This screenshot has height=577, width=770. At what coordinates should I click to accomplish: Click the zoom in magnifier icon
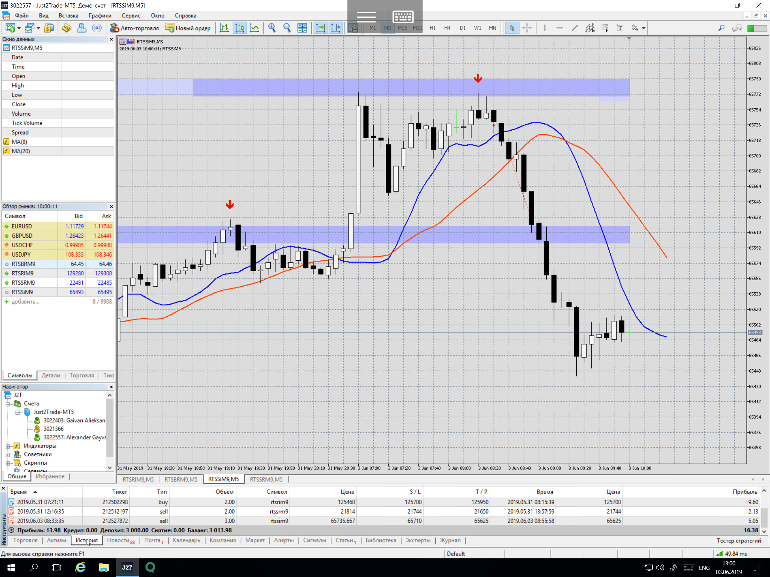coord(272,28)
